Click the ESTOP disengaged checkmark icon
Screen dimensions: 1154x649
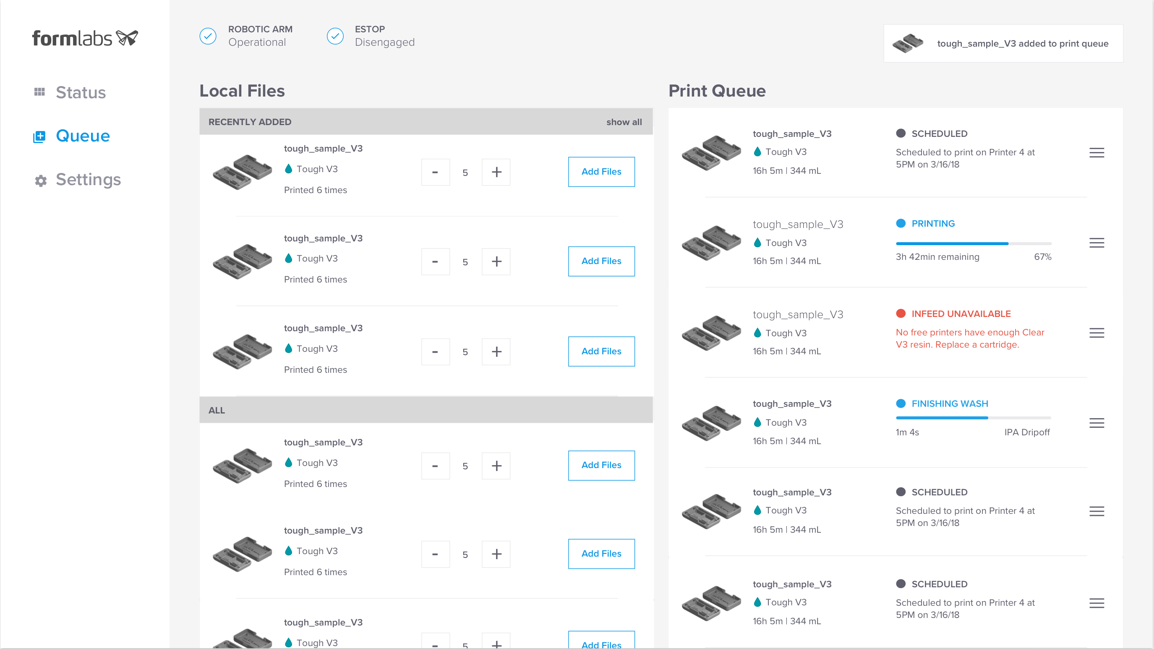point(335,36)
